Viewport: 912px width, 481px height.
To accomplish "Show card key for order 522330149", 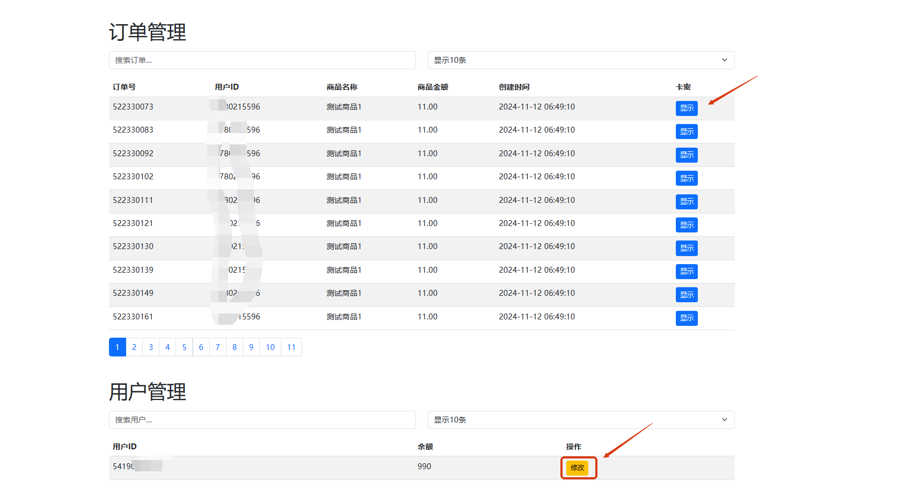I will 687,295.
